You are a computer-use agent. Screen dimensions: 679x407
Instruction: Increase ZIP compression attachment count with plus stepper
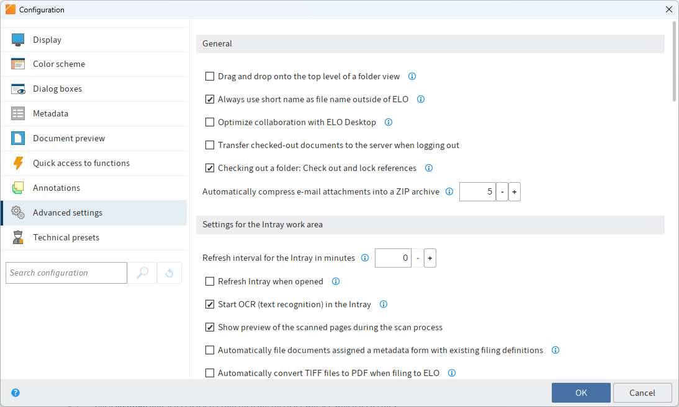pyautogui.click(x=514, y=191)
